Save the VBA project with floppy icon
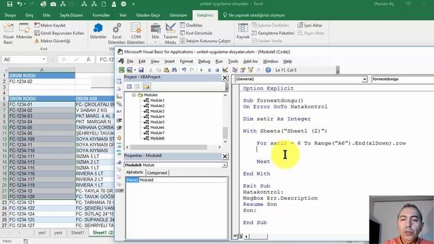The image size is (434, 244). pos(141,70)
